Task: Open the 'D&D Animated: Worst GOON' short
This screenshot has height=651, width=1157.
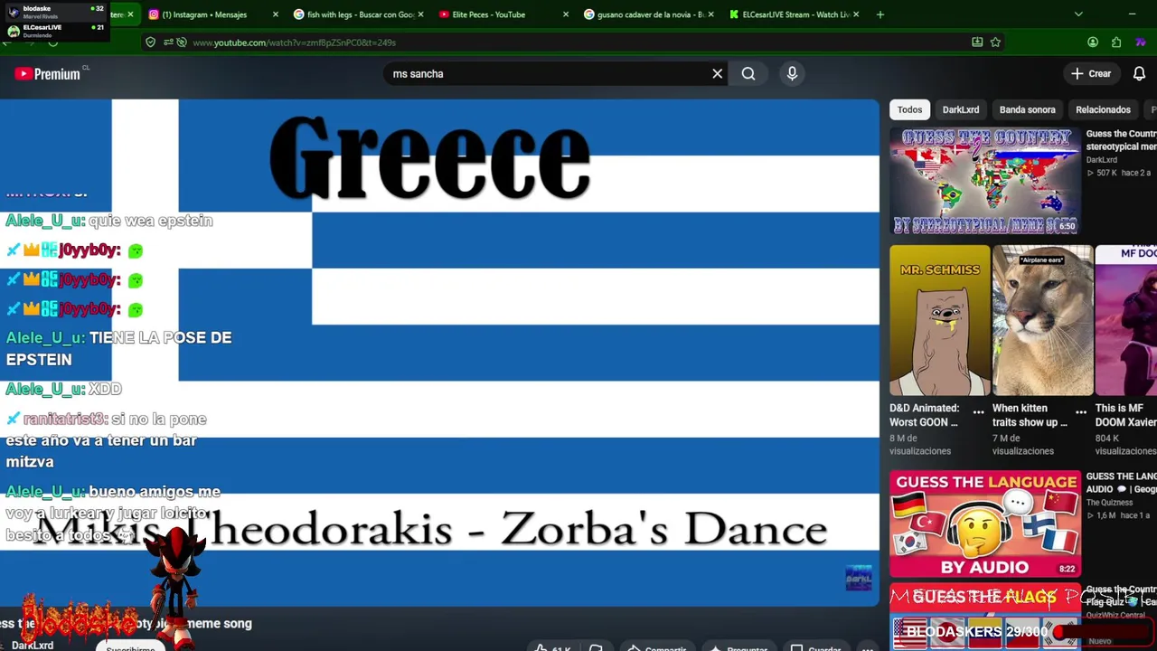Action: [939, 320]
